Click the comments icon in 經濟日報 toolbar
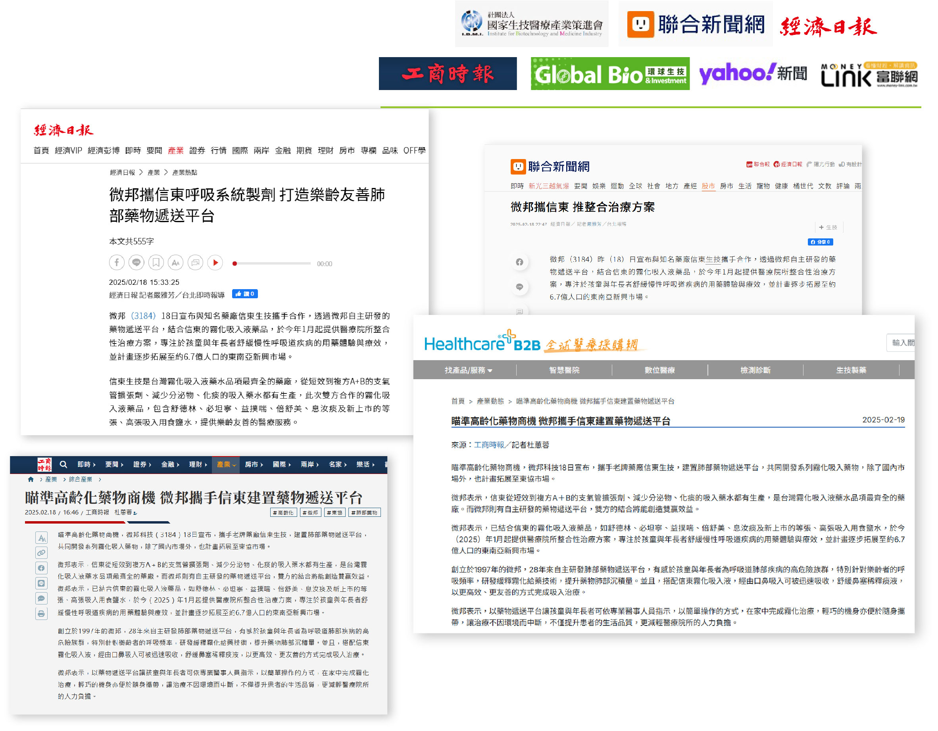Screen dimensions: 938x731 [x=195, y=262]
